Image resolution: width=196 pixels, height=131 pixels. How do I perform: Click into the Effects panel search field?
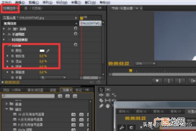(x=28, y=96)
